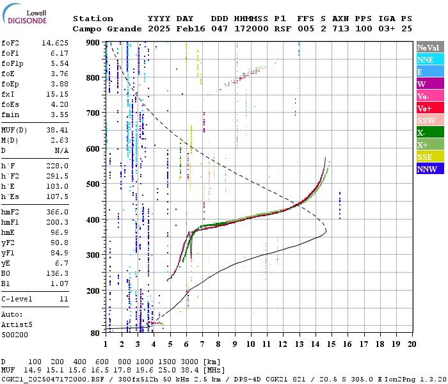Click the E blue legend swatch
Viewport: 448px width, 384px height.
(x=430, y=72)
